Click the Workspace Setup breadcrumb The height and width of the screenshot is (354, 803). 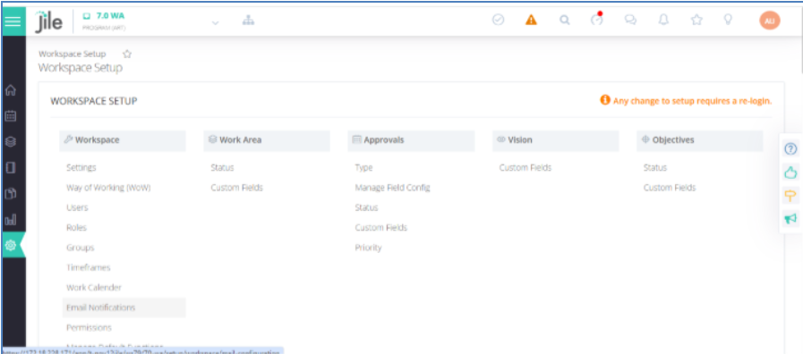[x=73, y=54]
